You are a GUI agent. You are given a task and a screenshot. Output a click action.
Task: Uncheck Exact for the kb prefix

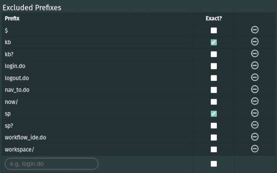pos(213,42)
